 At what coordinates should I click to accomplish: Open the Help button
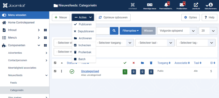click(x=209, y=17)
